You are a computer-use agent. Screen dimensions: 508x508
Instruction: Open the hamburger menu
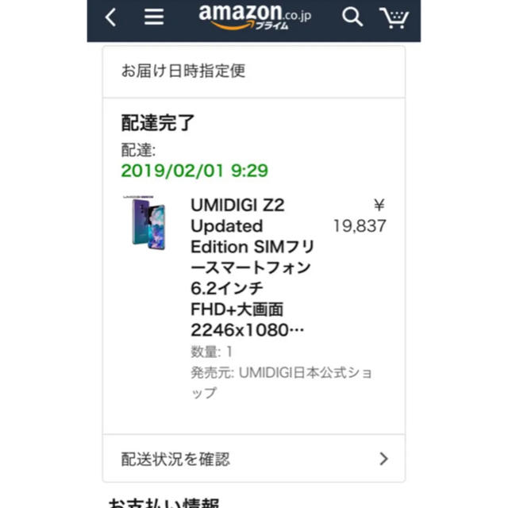point(154,17)
